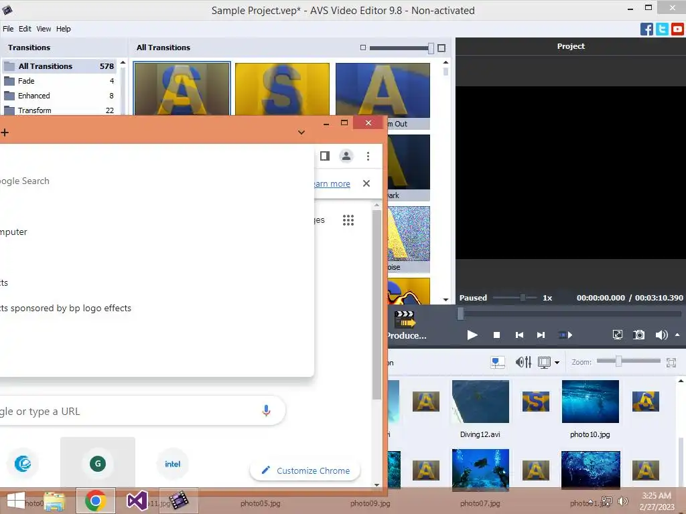Viewport: 686px width, 514px height.
Task: Select the Diving12.avi clip
Action: click(480, 402)
